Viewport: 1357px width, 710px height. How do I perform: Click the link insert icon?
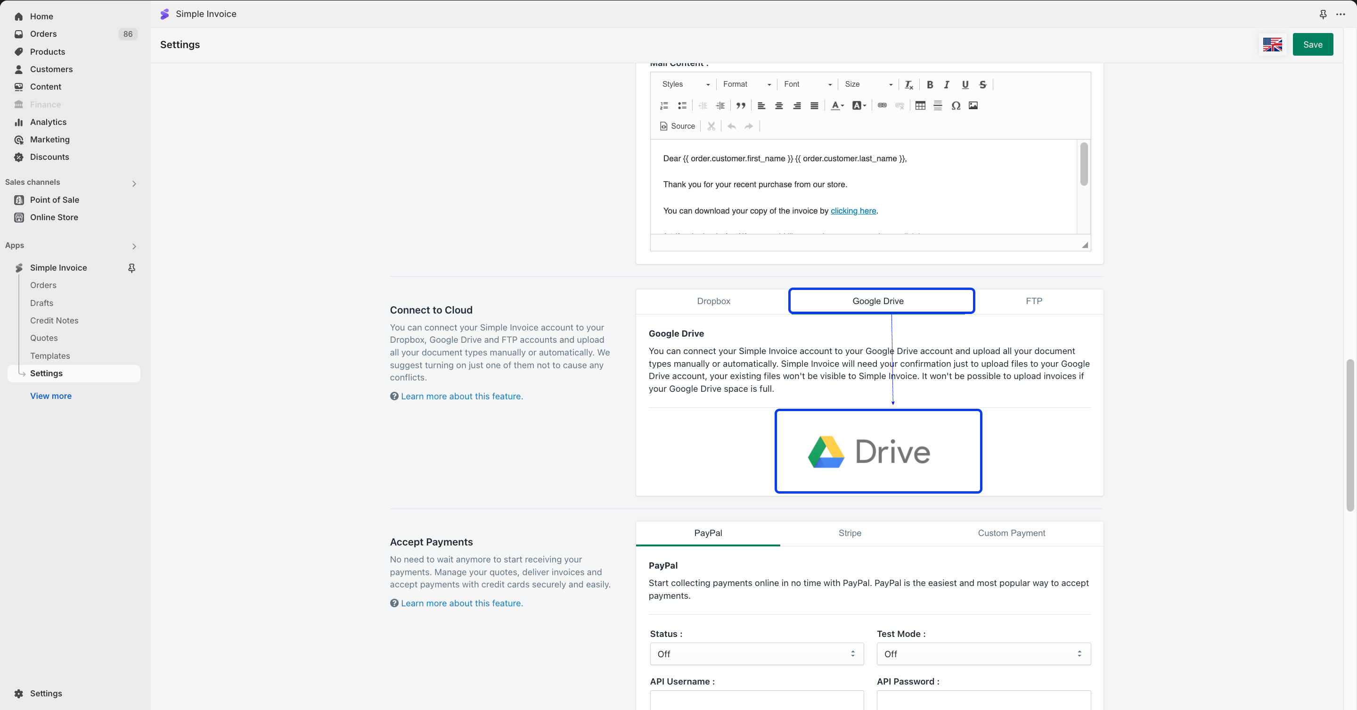(882, 106)
